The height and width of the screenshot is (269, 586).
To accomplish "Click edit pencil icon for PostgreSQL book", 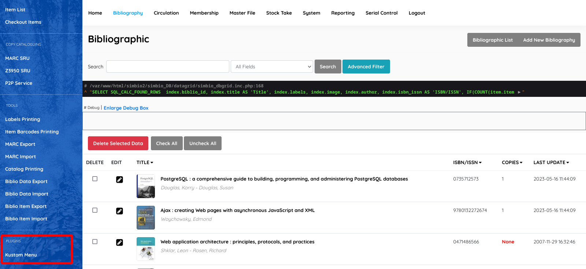I will [119, 179].
